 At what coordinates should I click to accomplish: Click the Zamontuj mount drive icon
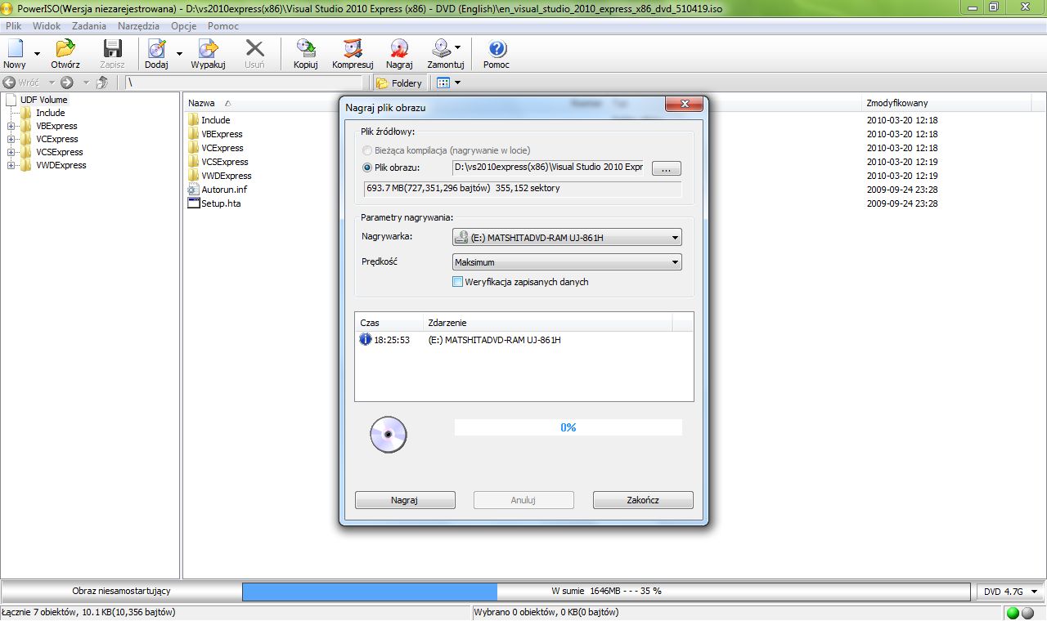point(442,49)
